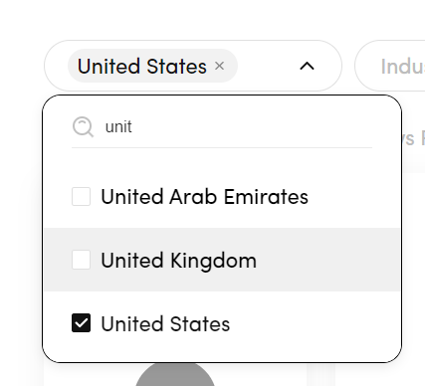425x386 pixels.
Task: Click empty space right of United Kingdom
Action: pos(326,260)
